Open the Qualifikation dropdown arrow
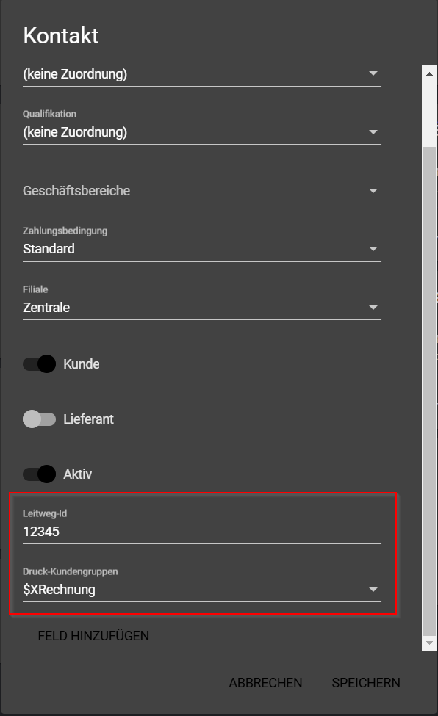The width and height of the screenshot is (438, 716). pos(373,132)
